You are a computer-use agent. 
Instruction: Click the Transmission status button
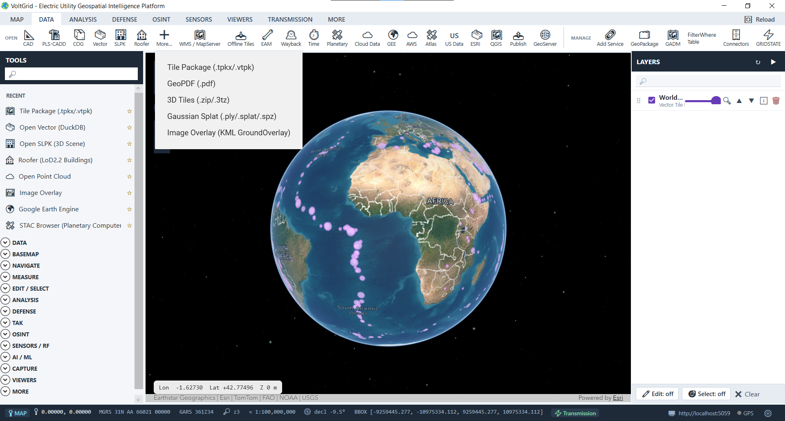click(x=575, y=413)
